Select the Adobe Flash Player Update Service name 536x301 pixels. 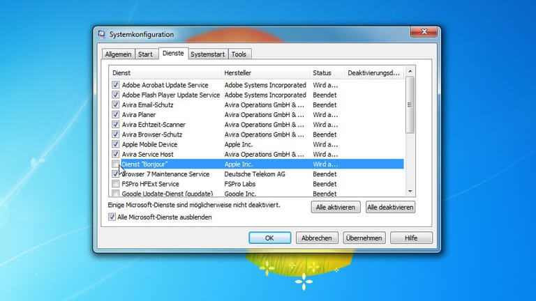[x=171, y=95]
